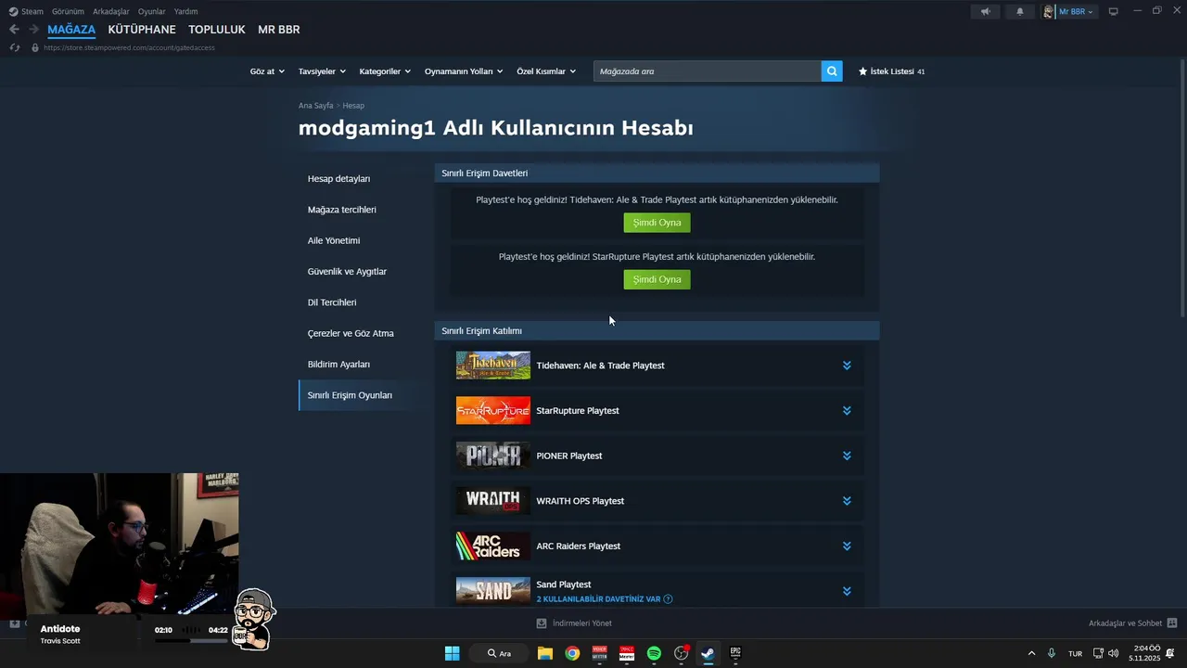Click the Sand game thumbnail

tap(493, 591)
